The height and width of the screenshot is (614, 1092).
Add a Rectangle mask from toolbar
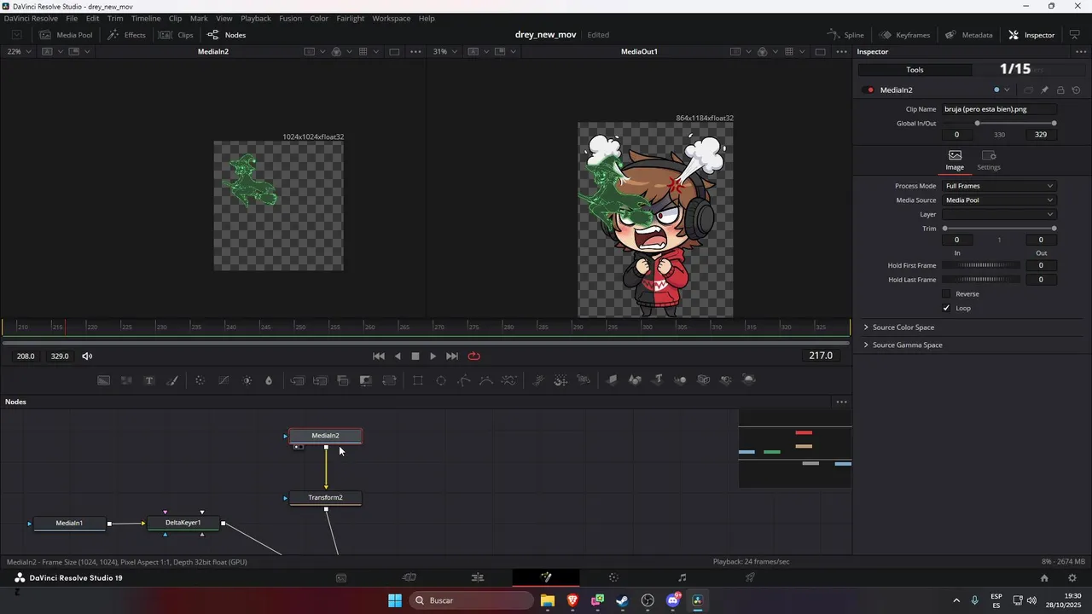(x=418, y=380)
